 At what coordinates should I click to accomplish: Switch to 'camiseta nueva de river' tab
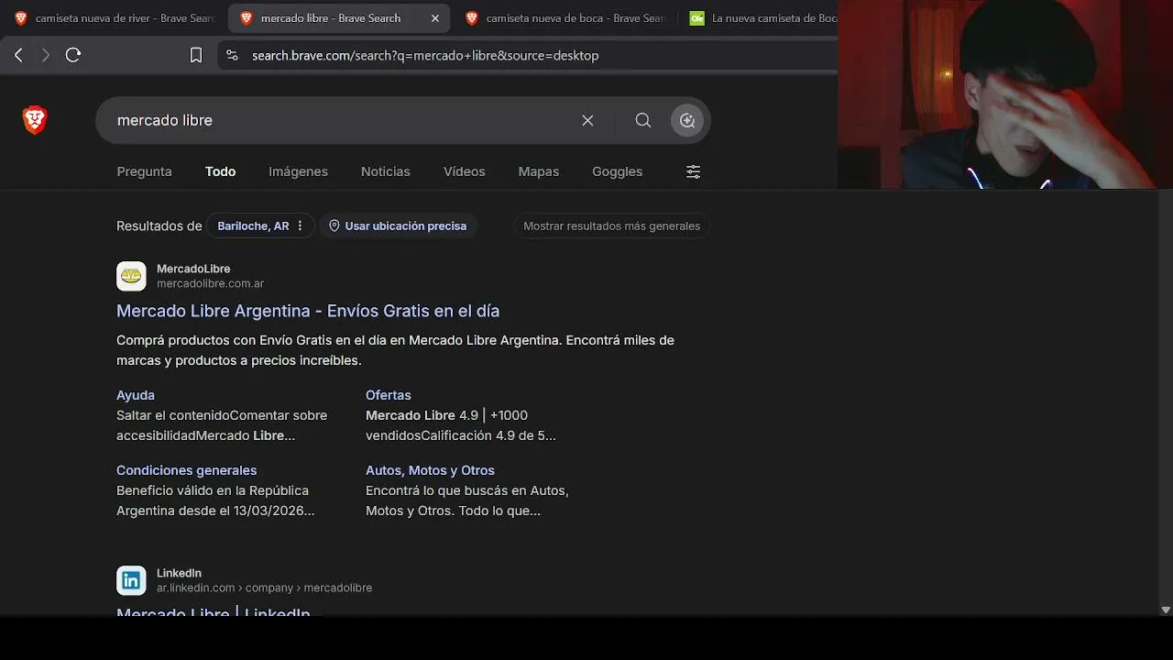[114, 18]
